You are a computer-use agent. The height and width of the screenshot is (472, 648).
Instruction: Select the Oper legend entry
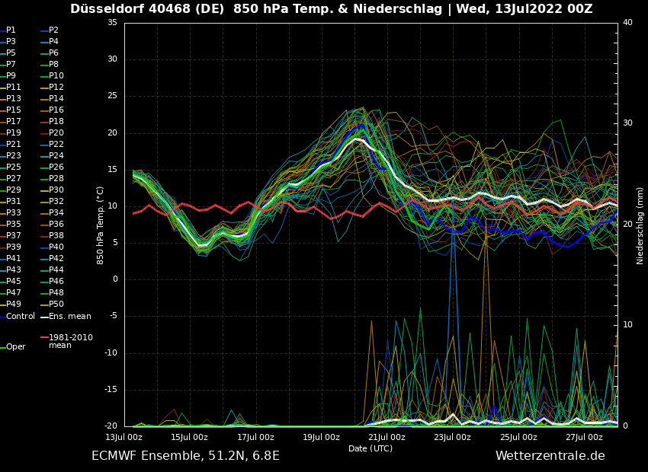[x=16, y=347]
